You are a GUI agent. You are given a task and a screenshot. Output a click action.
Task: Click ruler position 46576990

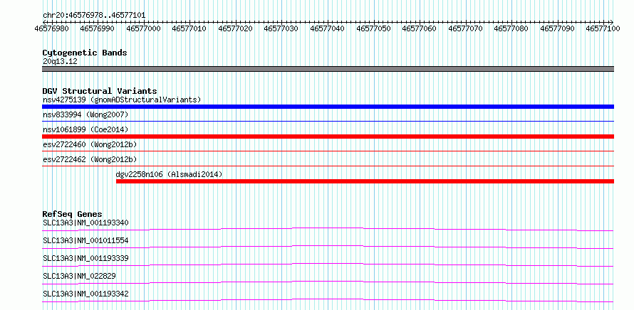pyautogui.click(x=98, y=28)
